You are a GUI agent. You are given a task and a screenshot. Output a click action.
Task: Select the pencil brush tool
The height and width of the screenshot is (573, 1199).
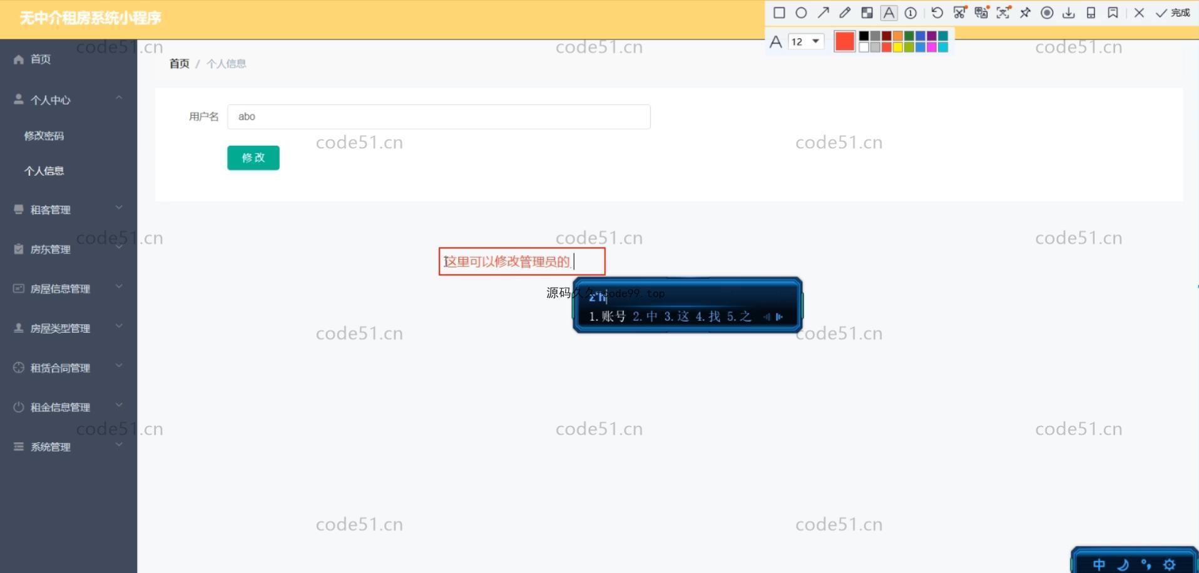tap(845, 13)
